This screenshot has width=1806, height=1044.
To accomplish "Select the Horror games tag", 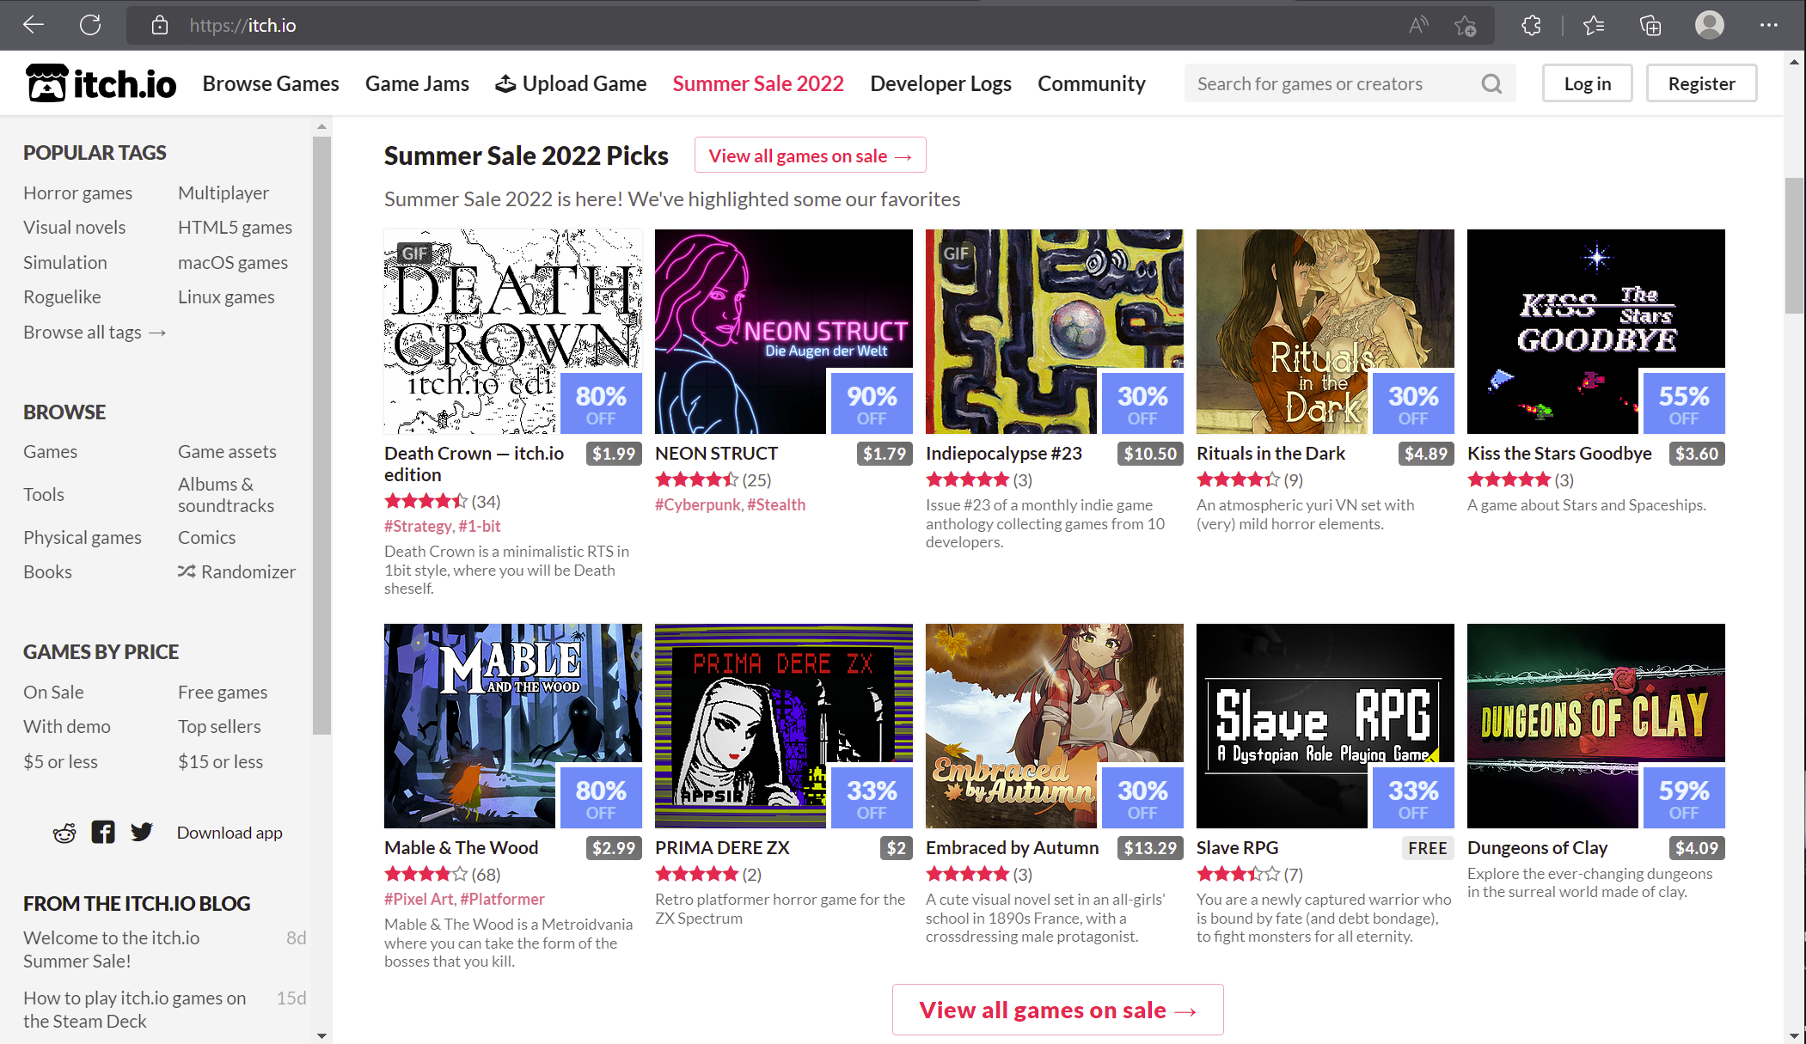I will point(77,192).
